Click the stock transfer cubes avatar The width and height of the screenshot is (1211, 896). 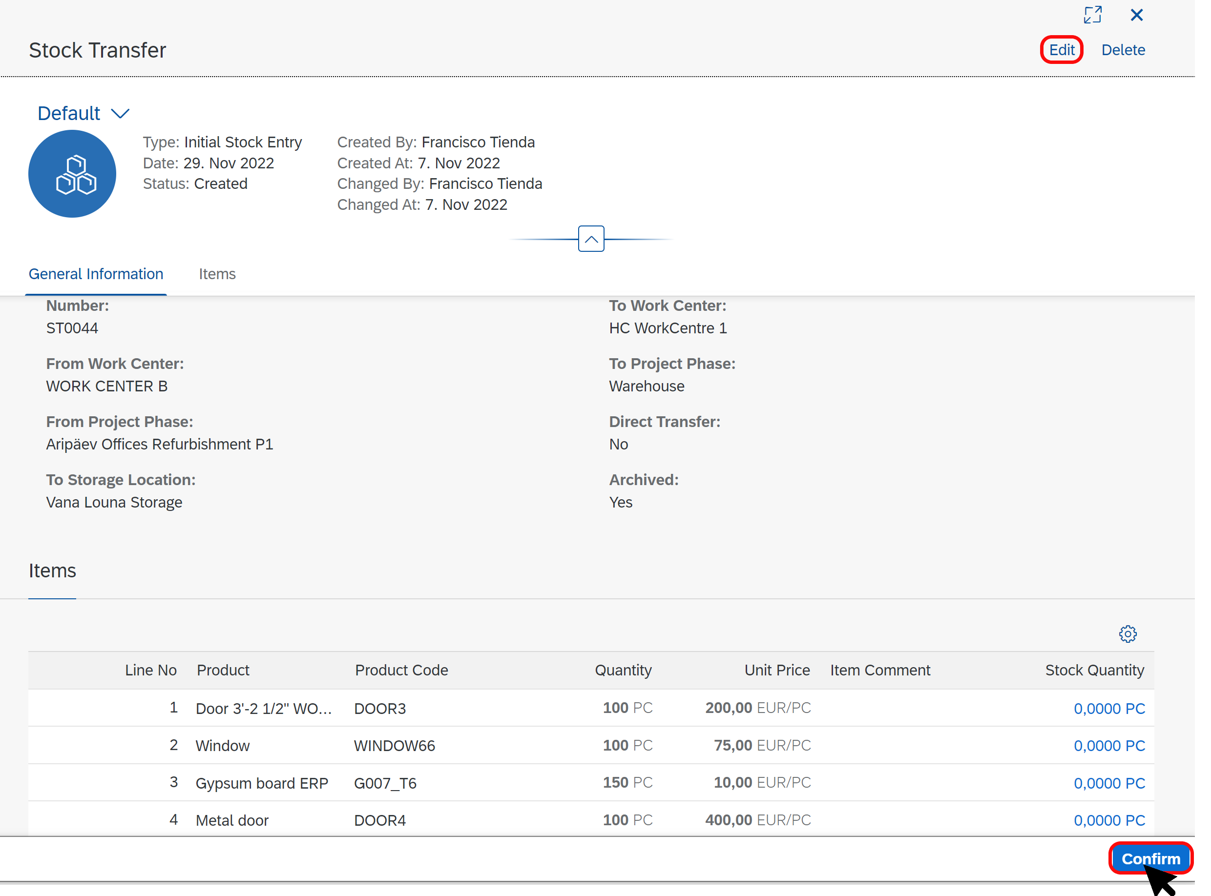pos(72,174)
